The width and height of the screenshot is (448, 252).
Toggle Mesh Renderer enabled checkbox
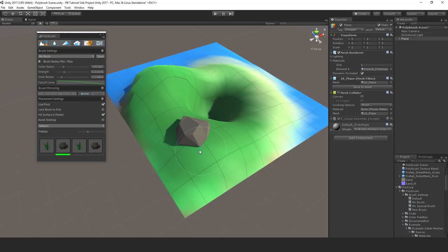click(x=339, y=53)
